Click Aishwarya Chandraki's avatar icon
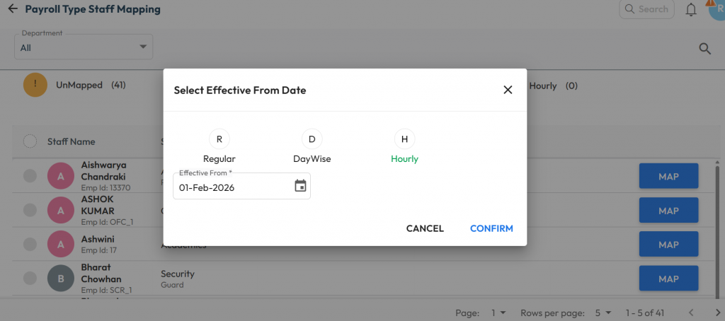 coord(61,175)
